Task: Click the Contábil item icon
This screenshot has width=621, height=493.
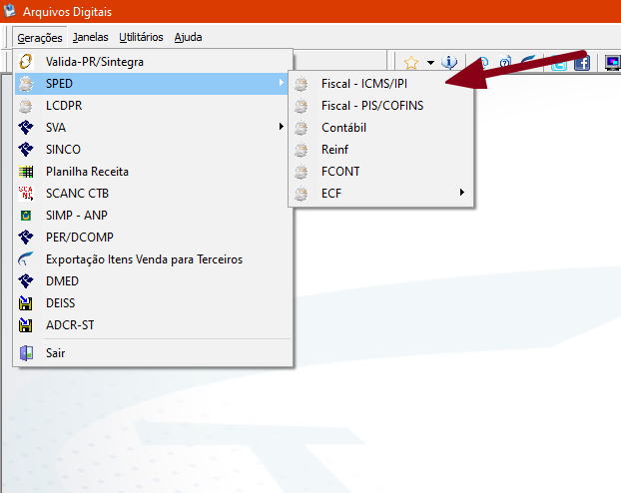Action: pyautogui.click(x=301, y=128)
